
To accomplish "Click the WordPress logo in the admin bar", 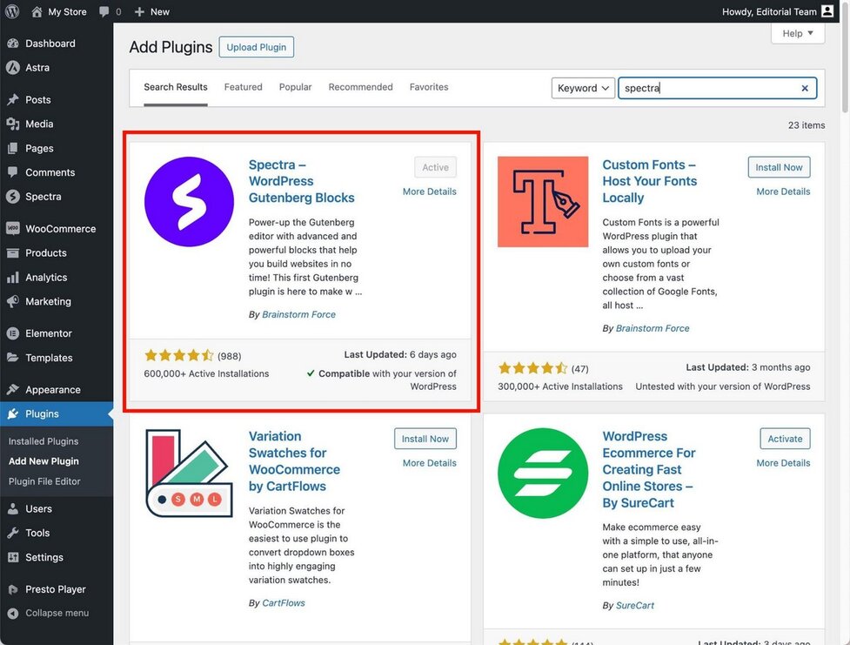I will [12, 11].
